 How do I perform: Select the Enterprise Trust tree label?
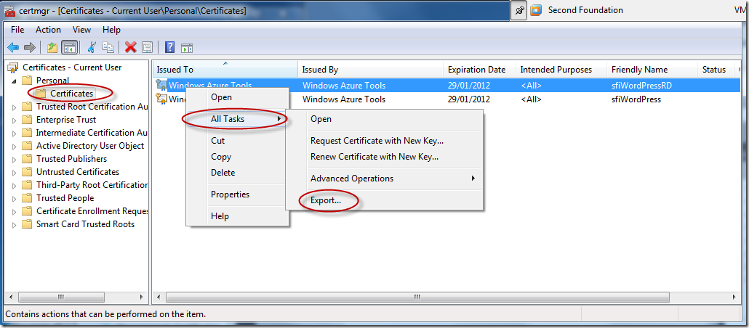click(x=66, y=120)
